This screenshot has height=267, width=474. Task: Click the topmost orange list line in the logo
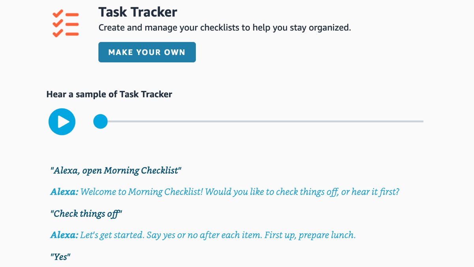72,15
